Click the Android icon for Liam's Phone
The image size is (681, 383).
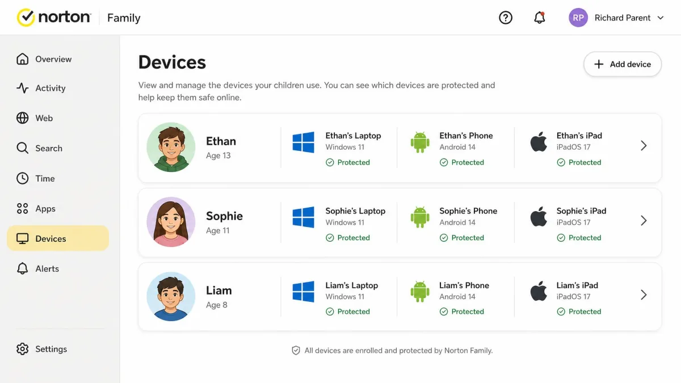pos(420,292)
